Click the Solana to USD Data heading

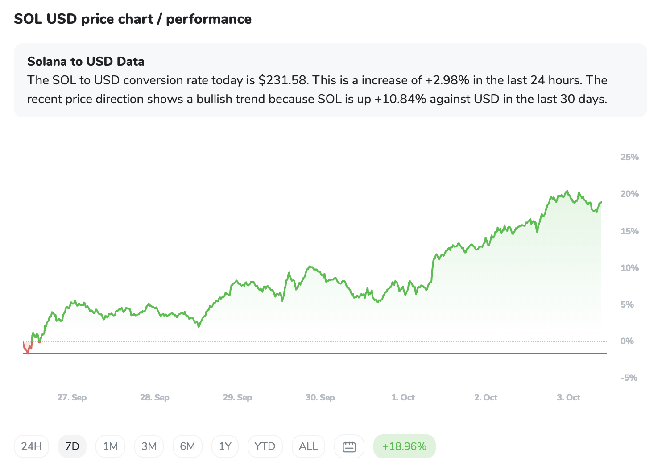(x=86, y=62)
